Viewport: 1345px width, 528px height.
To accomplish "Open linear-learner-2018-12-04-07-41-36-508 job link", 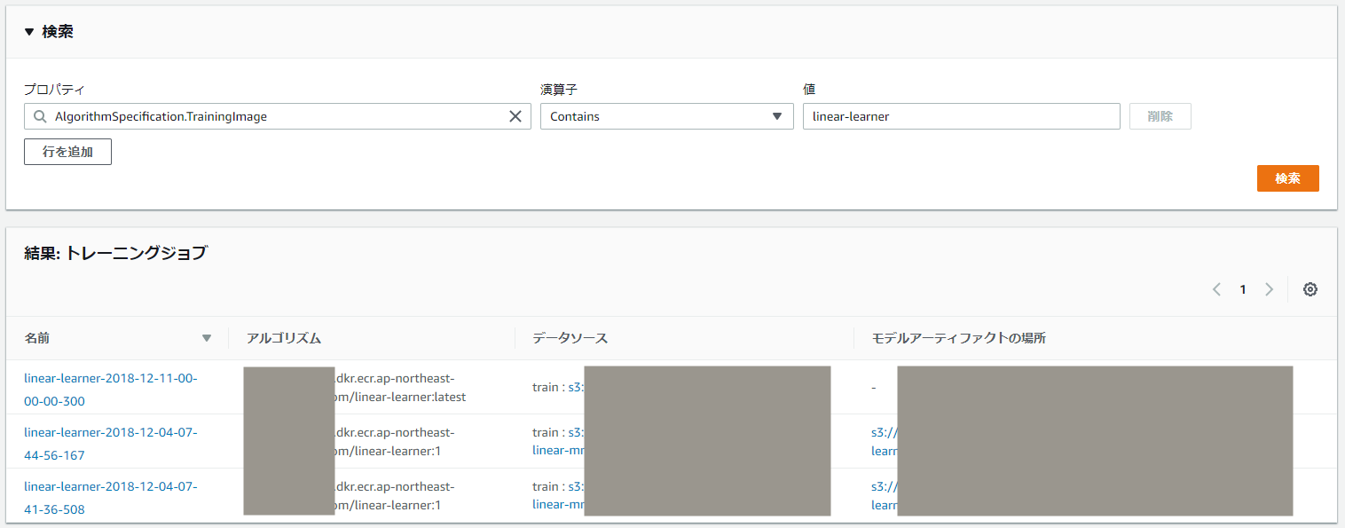I will pyautogui.click(x=111, y=498).
